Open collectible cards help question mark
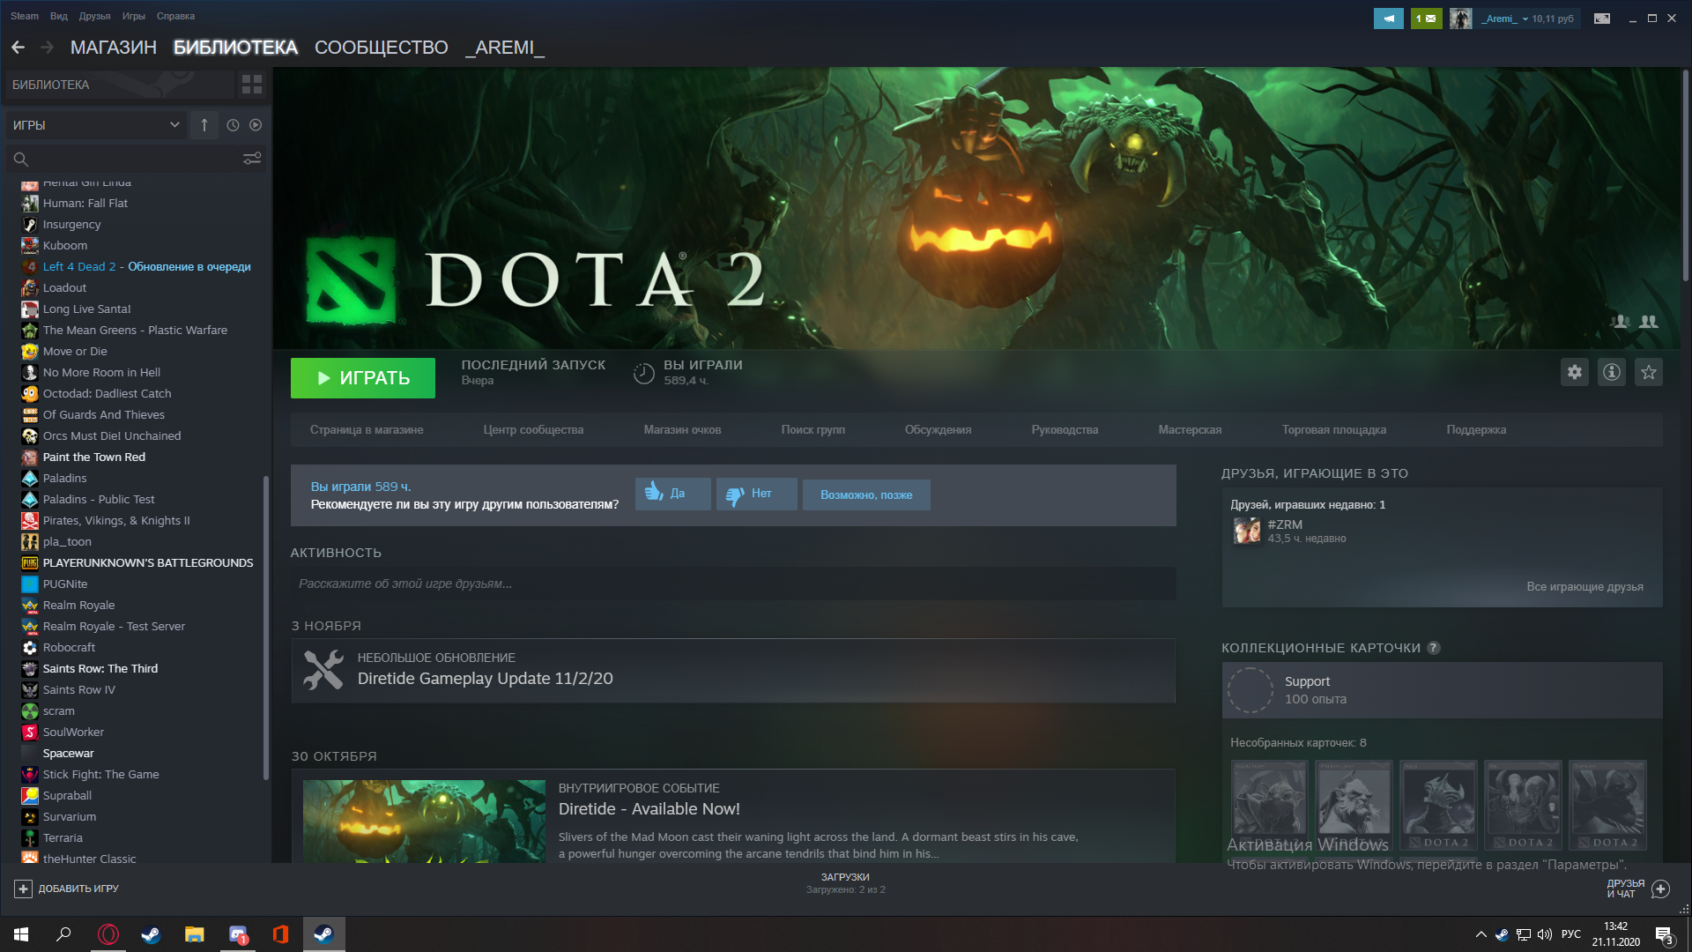 pyautogui.click(x=1434, y=648)
